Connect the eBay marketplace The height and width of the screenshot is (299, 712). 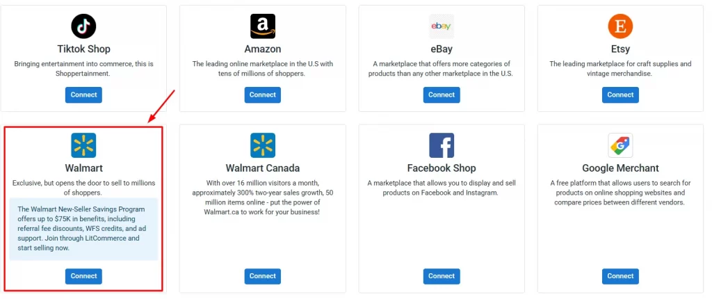442,95
